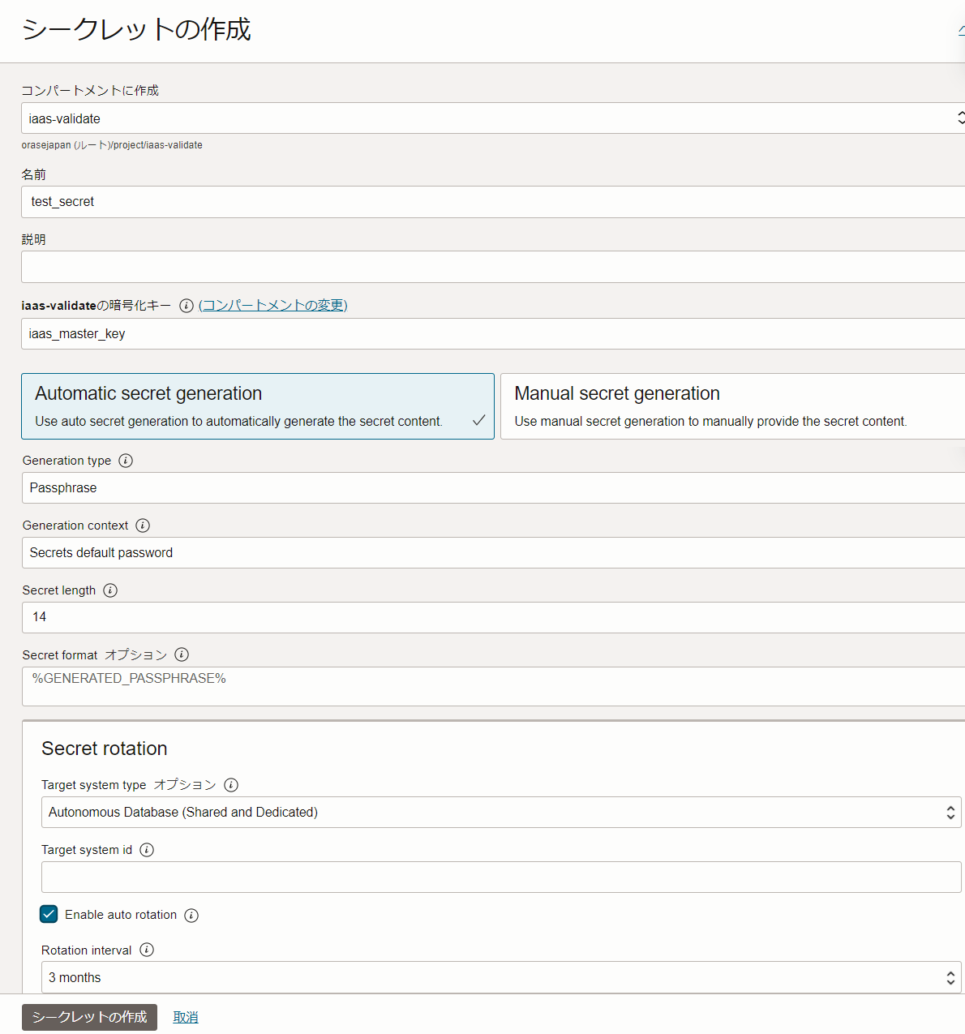Click the Target system id input field
965x1034 pixels.
point(501,877)
